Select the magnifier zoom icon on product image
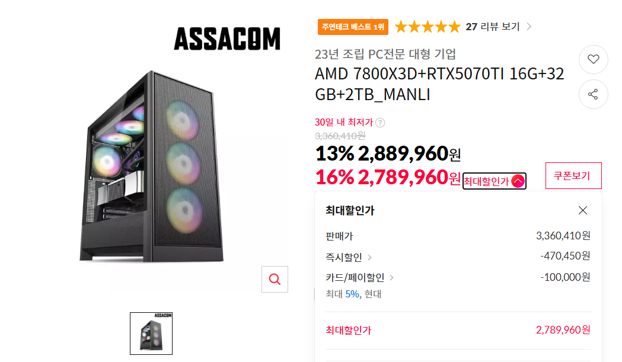This screenshot has height=362, width=622. coord(274,279)
